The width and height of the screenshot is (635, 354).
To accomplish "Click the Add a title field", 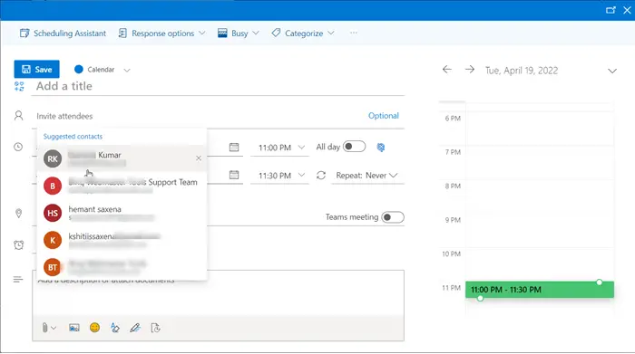I will [x=218, y=86].
